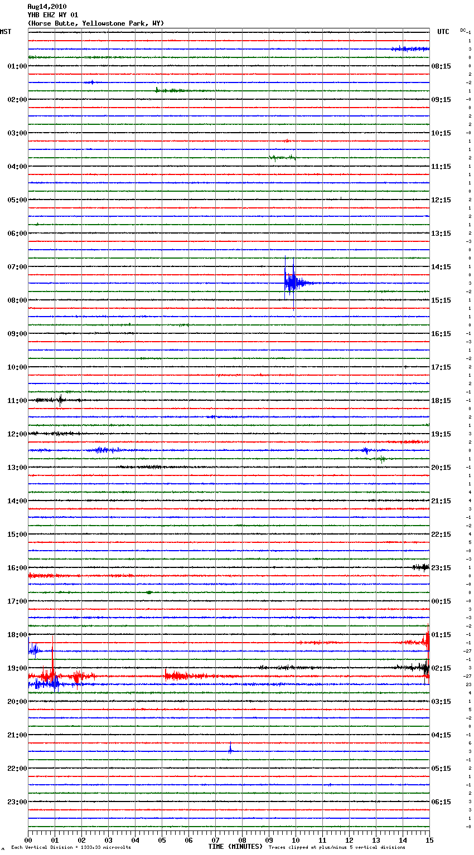Click the '18:15' UTC time label
This screenshot has height=855, width=474.
(441, 401)
